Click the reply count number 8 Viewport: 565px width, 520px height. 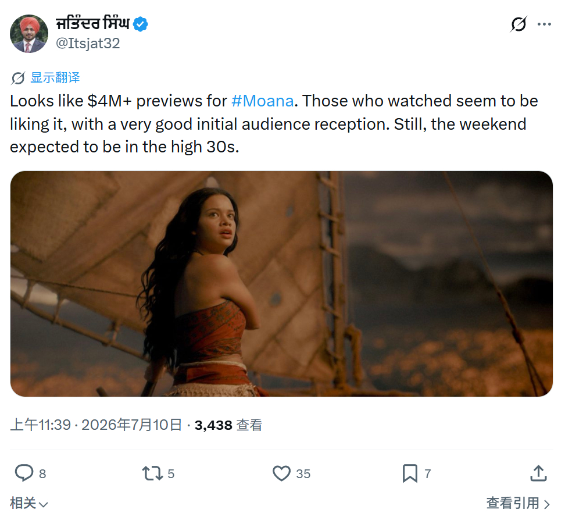pyautogui.click(x=42, y=474)
